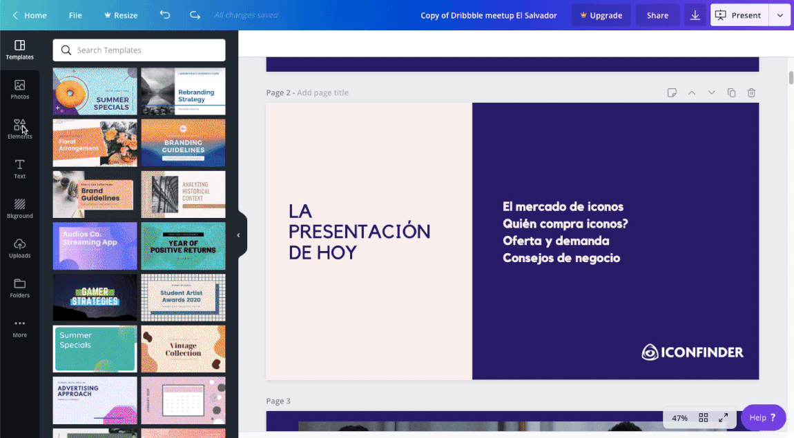Click the 'LA PRESENTACIÓN DE HOY' heading
794x438 pixels.
pos(360,232)
